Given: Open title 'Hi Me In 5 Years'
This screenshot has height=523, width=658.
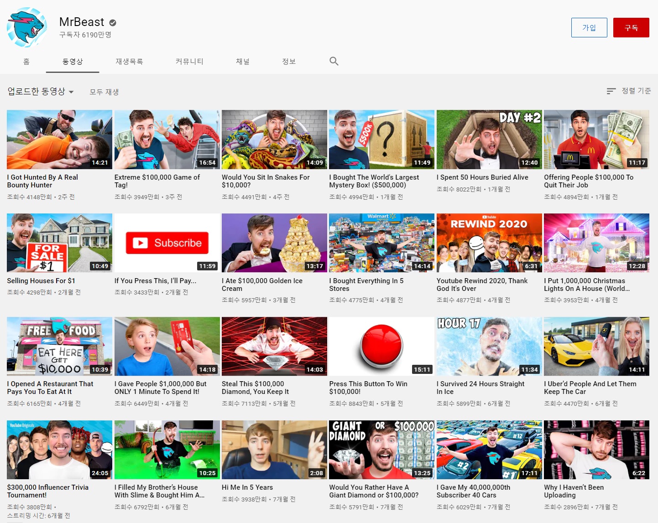Looking at the screenshot, I should coord(247,488).
